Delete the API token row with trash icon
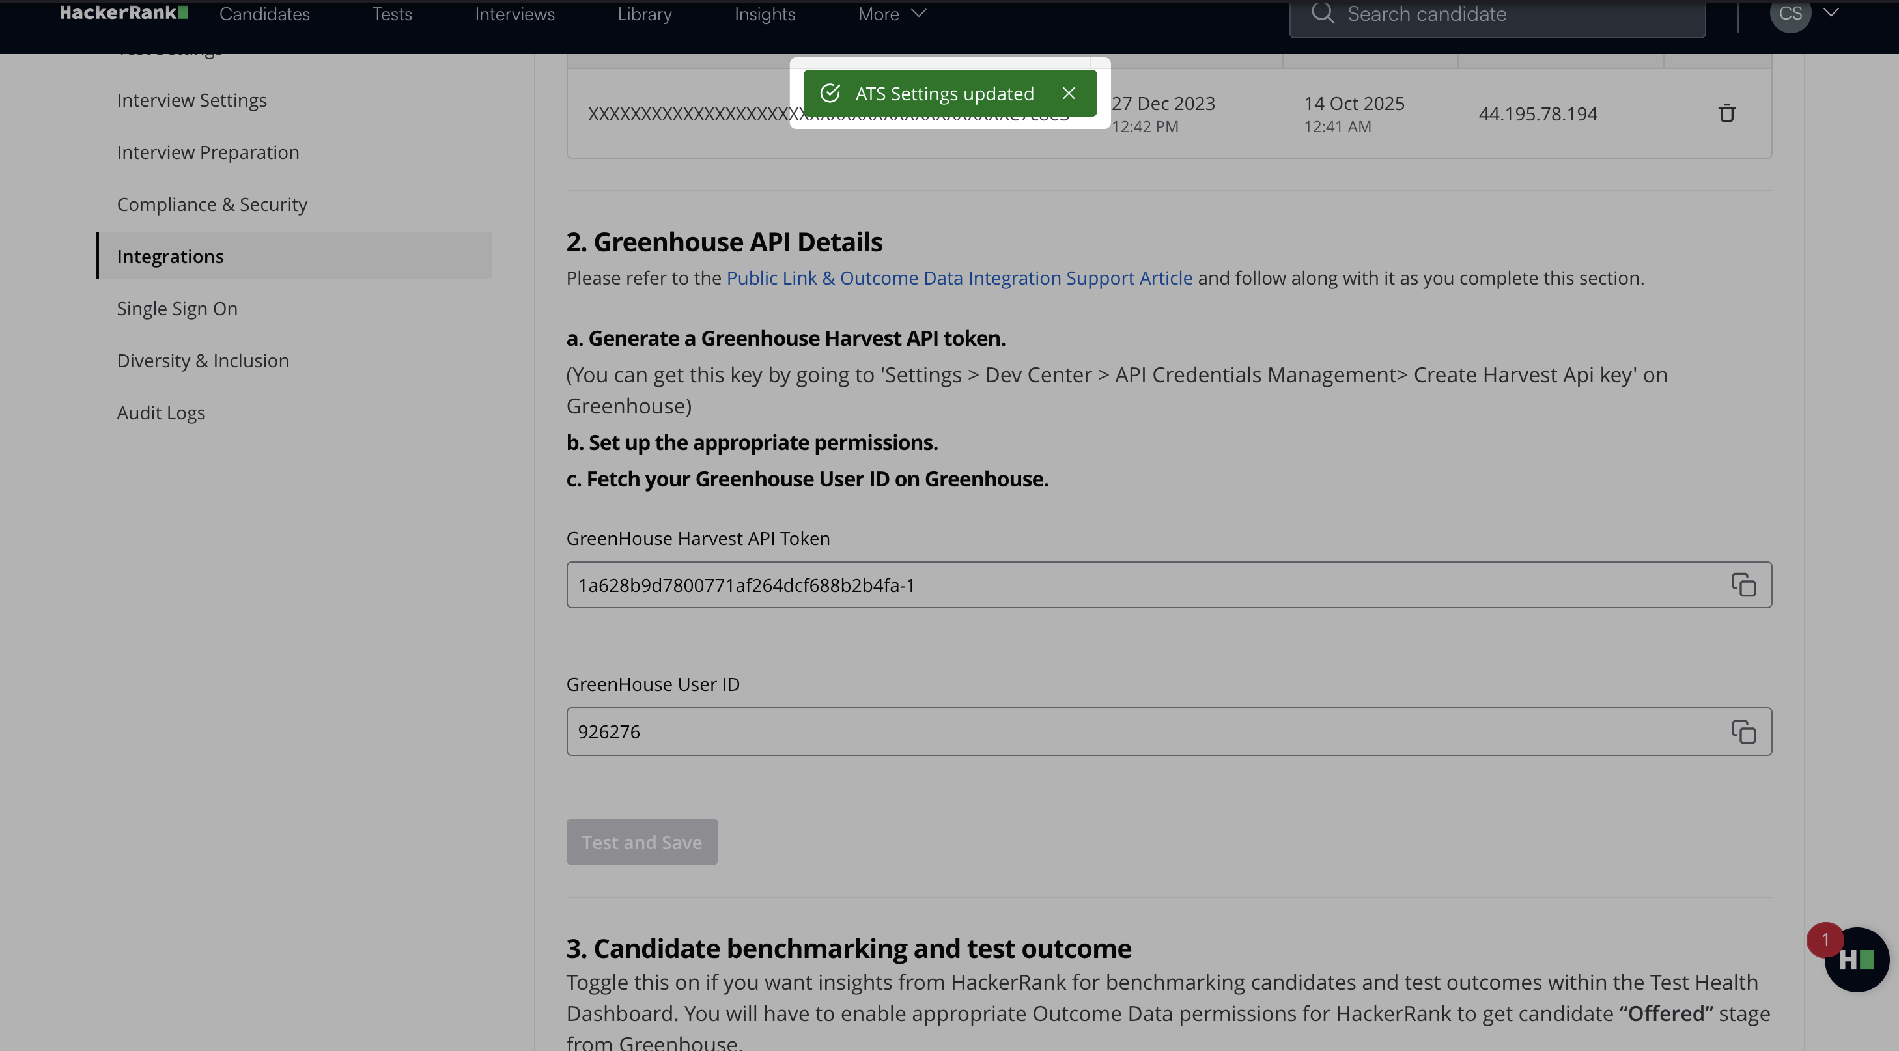Screen dimensions: 1899x1051 click(x=1726, y=113)
